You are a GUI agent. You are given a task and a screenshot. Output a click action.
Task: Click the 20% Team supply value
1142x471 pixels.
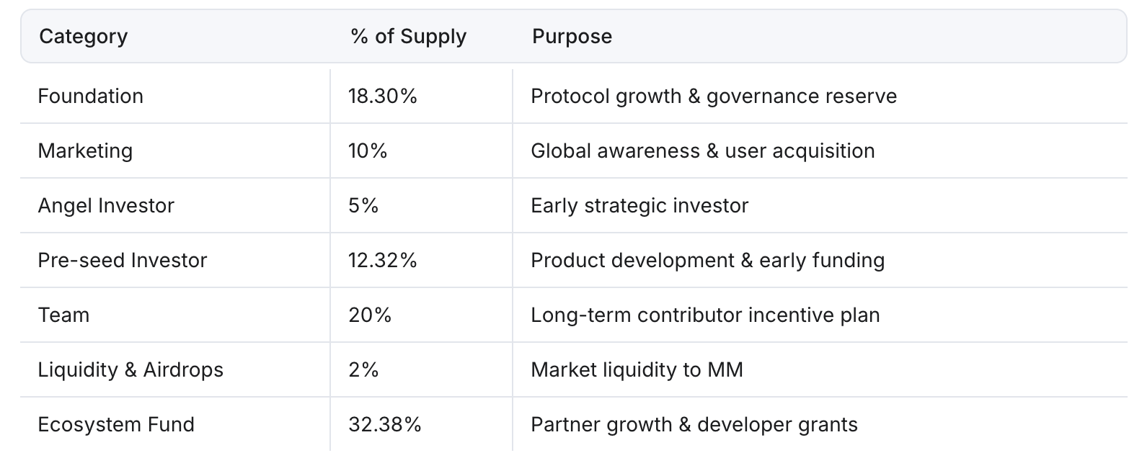[370, 315]
